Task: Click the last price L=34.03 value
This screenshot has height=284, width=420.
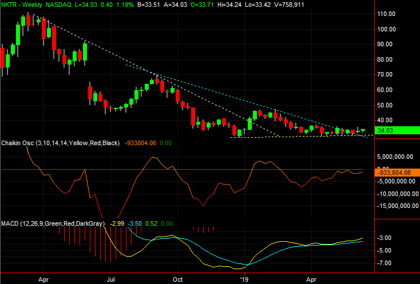Action: point(86,5)
